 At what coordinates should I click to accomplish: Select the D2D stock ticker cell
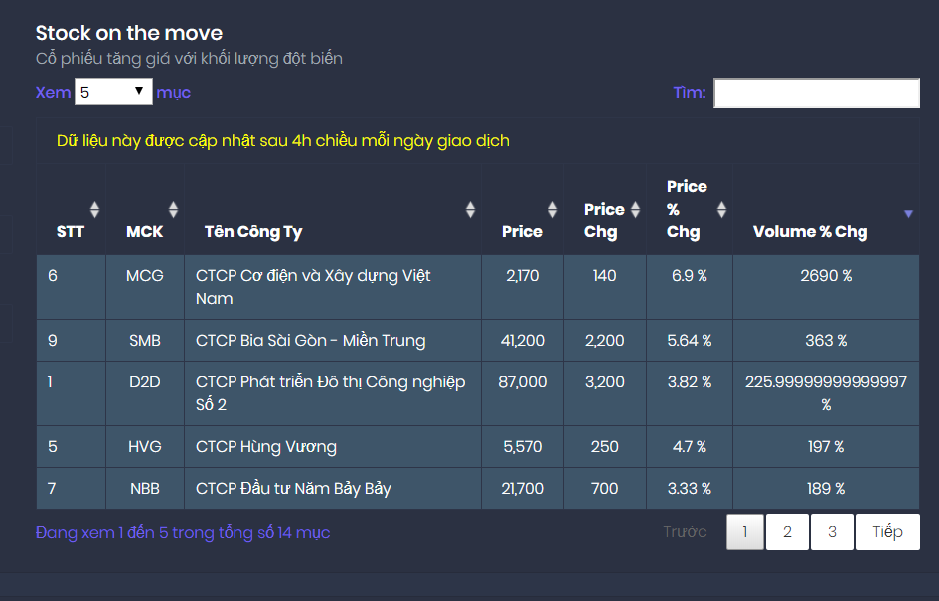145,381
